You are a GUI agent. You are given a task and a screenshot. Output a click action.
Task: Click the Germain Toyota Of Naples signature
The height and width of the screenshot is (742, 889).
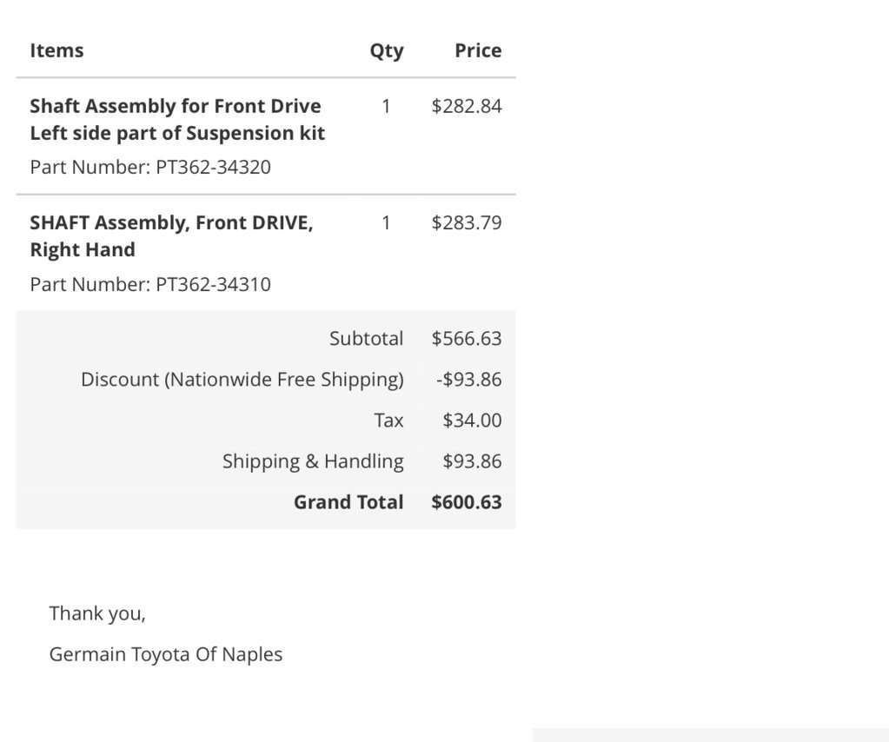(x=166, y=654)
